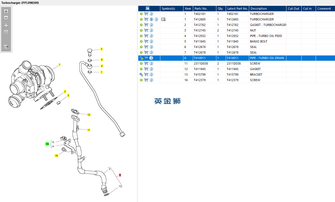
Task: Click the single-square fit icon in diagram toolbar
Action: point(6,32)
